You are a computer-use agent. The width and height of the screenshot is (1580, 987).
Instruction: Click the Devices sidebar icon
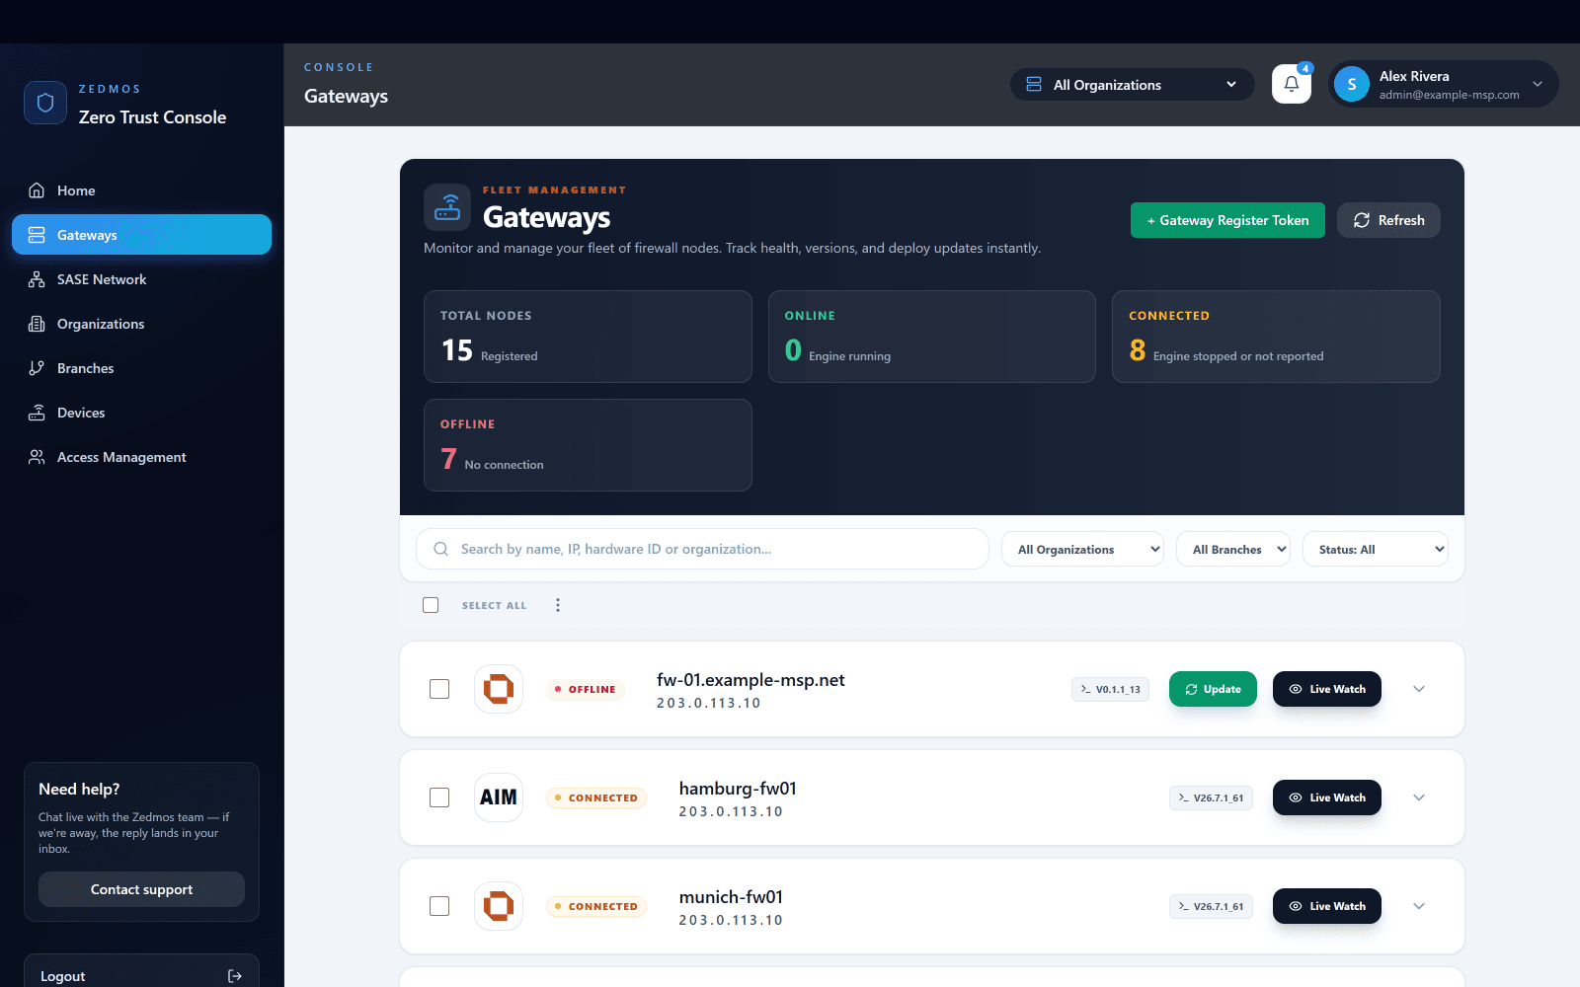(37, 413)
